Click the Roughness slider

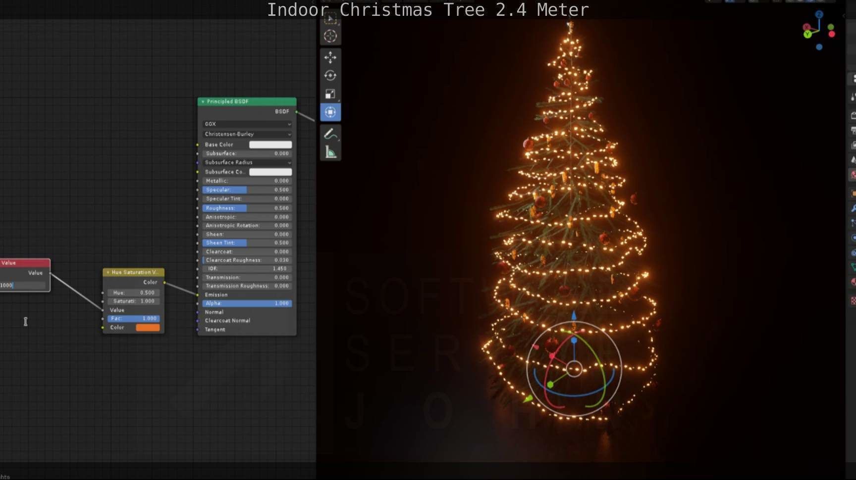(247, 208)
